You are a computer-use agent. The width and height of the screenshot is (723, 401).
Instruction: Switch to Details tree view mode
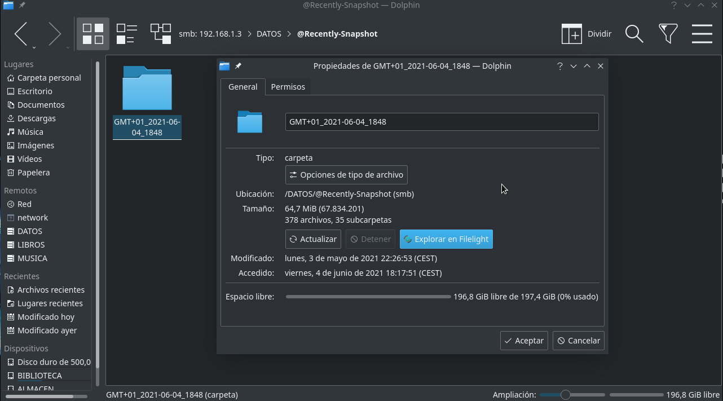[161, 34]
